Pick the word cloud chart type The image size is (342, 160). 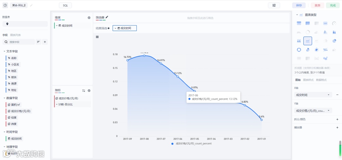pos(325,50)
